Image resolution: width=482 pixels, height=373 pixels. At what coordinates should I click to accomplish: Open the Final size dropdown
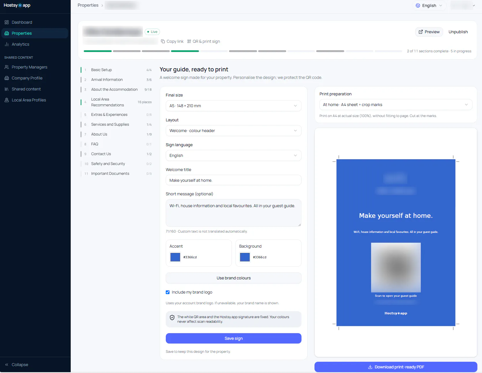point(233,106)
